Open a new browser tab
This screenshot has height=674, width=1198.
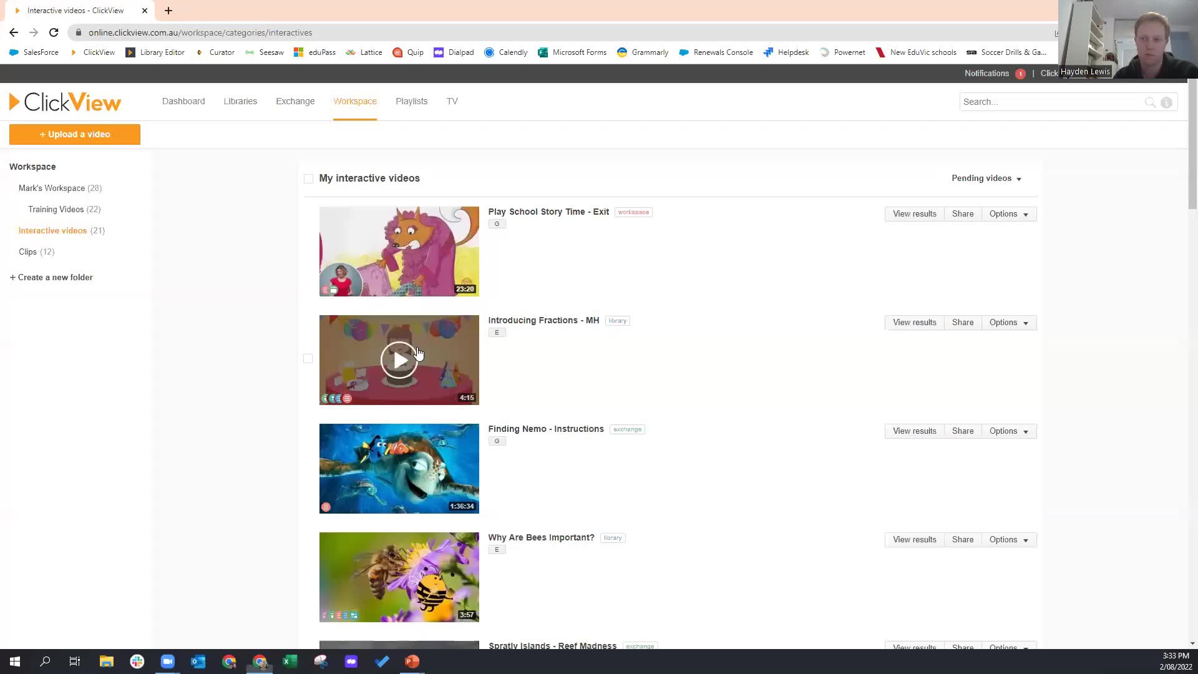tap(168, 11)
